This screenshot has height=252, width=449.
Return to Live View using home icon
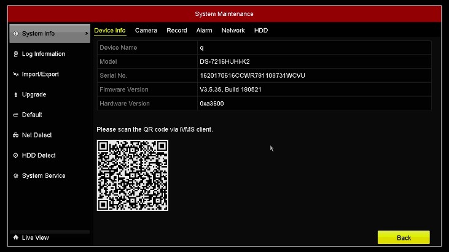point(16,237)
